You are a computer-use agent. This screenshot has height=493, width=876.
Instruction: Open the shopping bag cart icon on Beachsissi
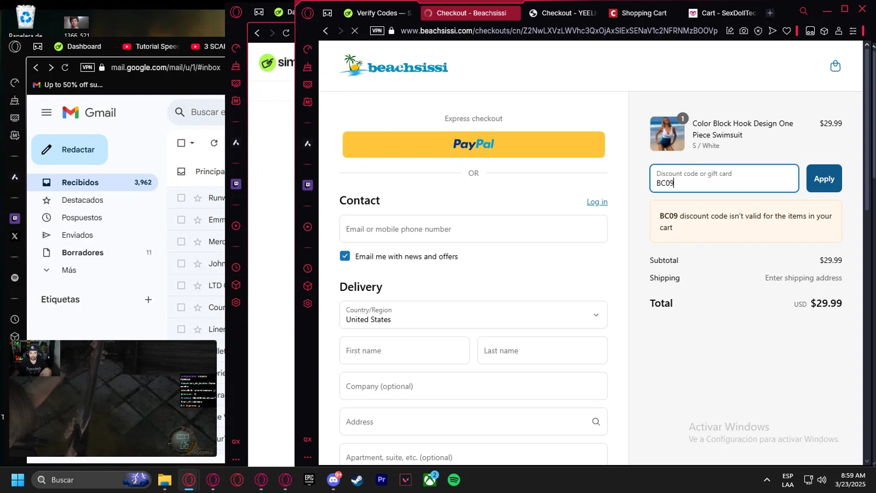click(x=835, y=66)
